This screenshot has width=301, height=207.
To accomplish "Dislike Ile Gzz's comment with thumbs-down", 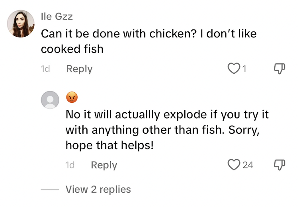I will coord(280,69).
